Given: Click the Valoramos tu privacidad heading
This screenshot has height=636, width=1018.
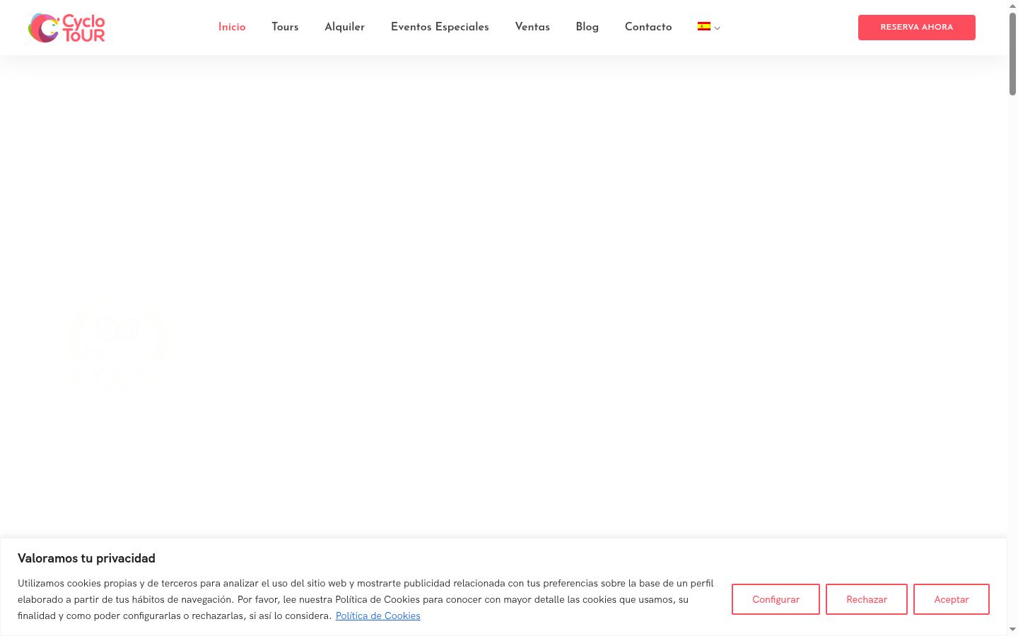Looking at the screenshot, I should [x=86, y=558].
